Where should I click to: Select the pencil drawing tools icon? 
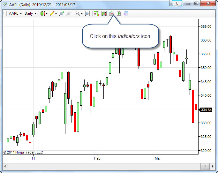coord(52,13)
